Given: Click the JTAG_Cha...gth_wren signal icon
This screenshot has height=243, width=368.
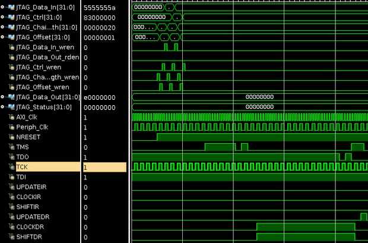Looking at the screenshot, I should pos(11,77).
